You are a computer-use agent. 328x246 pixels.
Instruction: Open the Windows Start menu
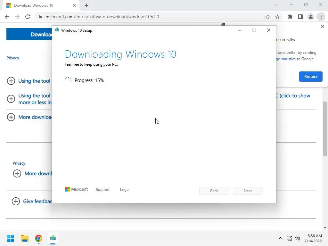(11, 238)
